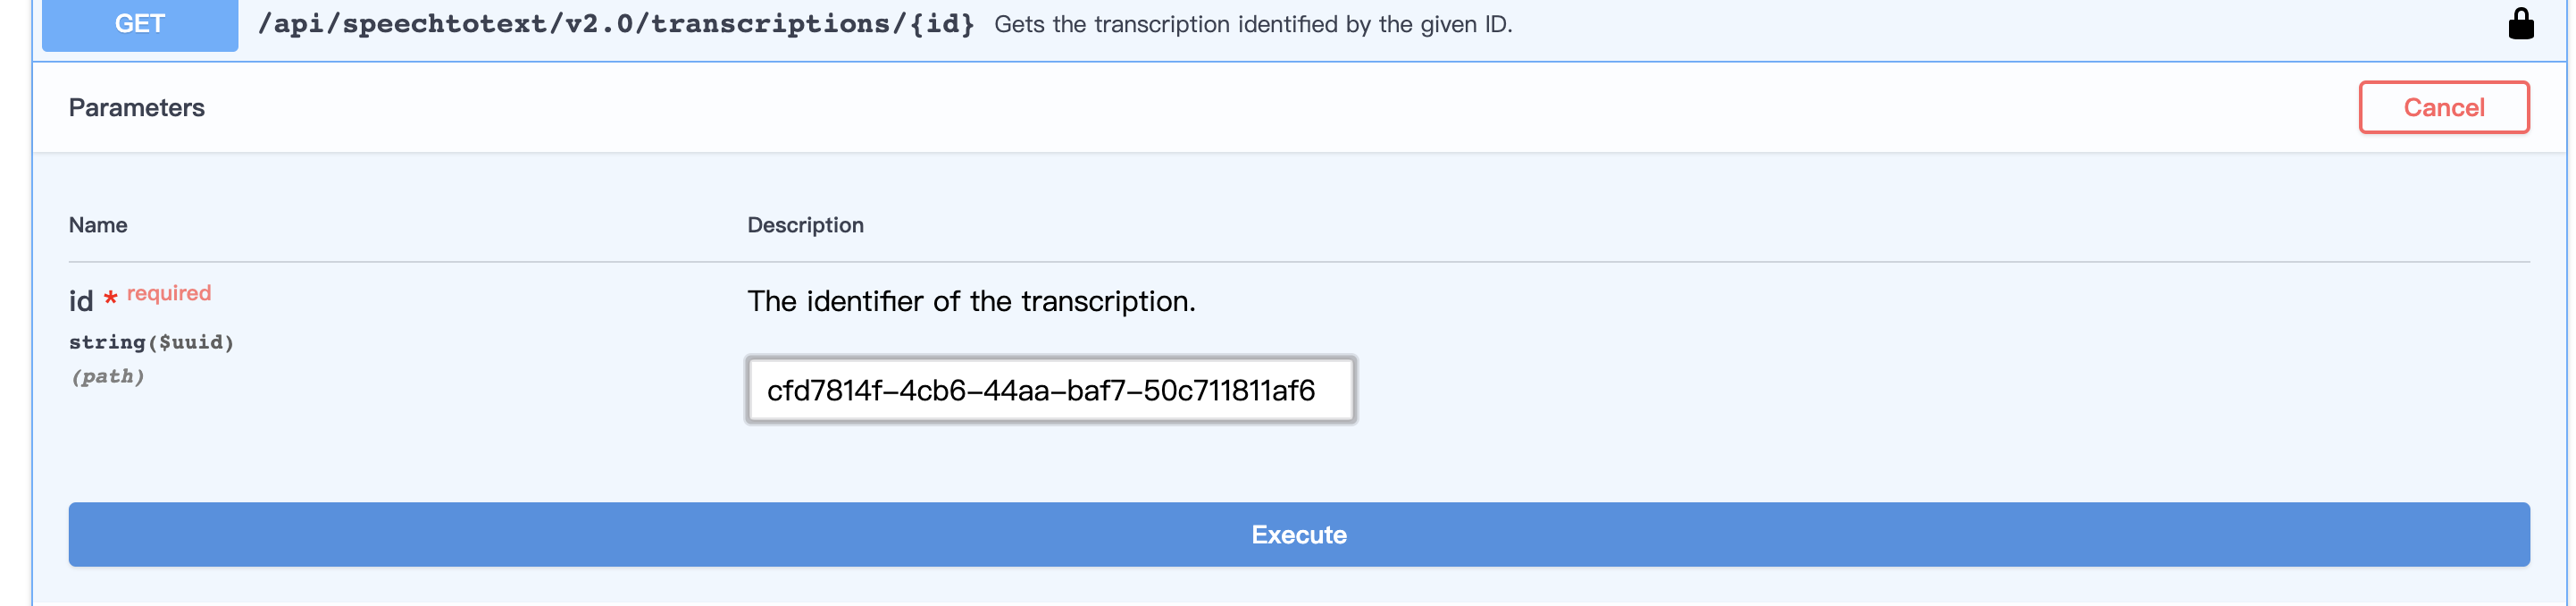Click the /api/speechtotext/v2.0/transcriptions/{id} path

615,24
